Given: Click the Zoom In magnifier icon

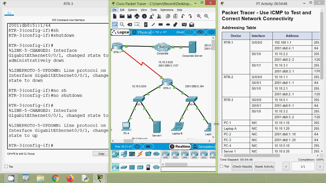Looking at the screenshot, I should (x=199, y=16).
